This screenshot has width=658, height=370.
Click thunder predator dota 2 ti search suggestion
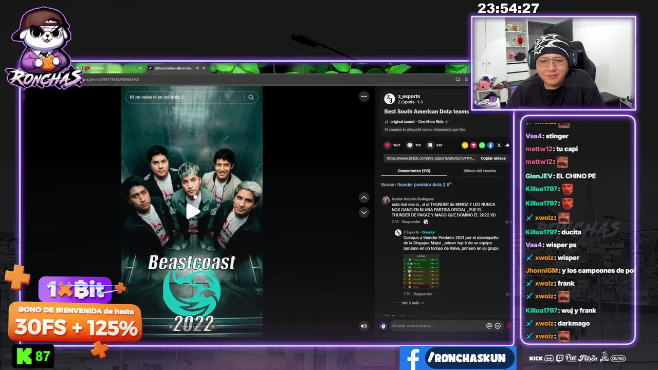pos(424,184)
